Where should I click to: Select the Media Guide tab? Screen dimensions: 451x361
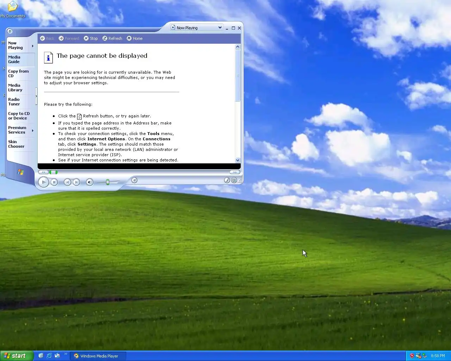click(x=21, y=60)
